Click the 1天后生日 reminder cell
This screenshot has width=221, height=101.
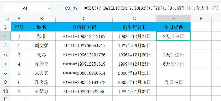point(173,55)
